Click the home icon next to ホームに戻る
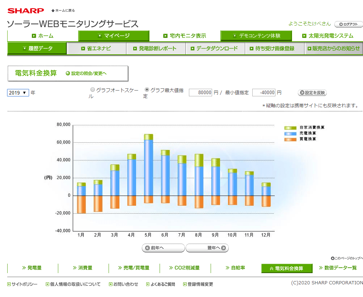This screenshot has height=297, width=363. point(53,11)
